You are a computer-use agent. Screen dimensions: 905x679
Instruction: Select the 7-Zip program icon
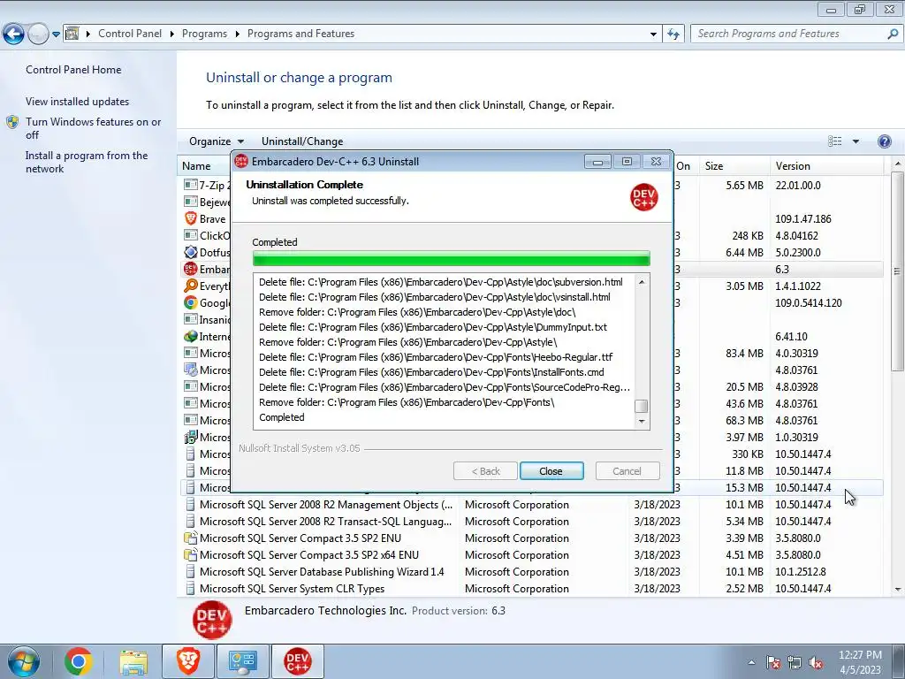pos(191,185)
